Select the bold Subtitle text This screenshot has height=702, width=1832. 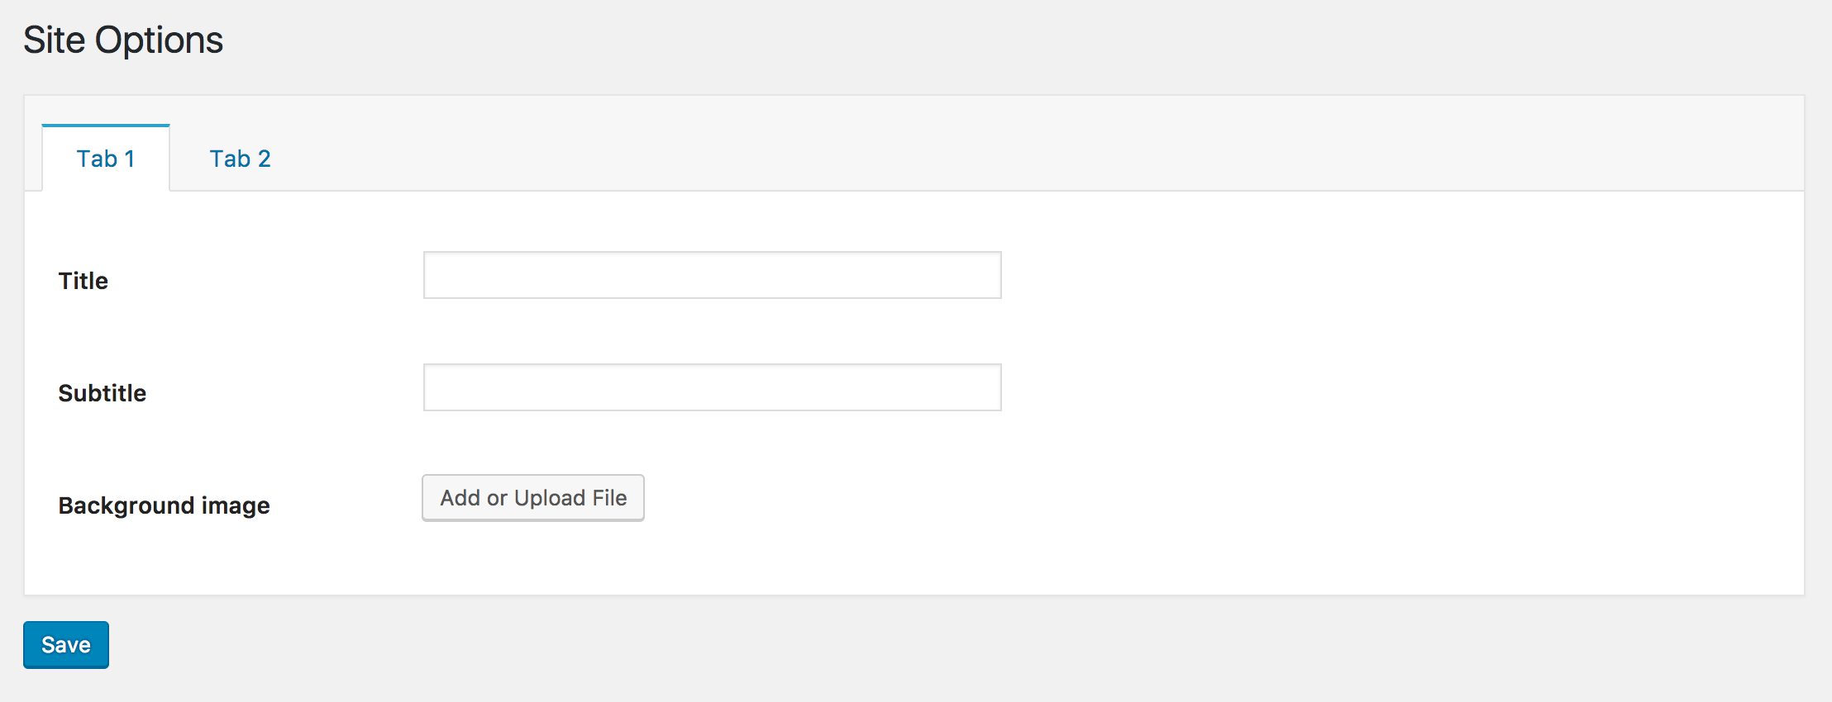(103, 393)
